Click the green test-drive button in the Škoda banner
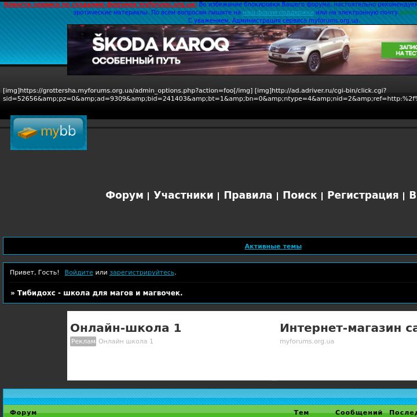This screenshot has height=417, width=417. (x=399, y=50)
